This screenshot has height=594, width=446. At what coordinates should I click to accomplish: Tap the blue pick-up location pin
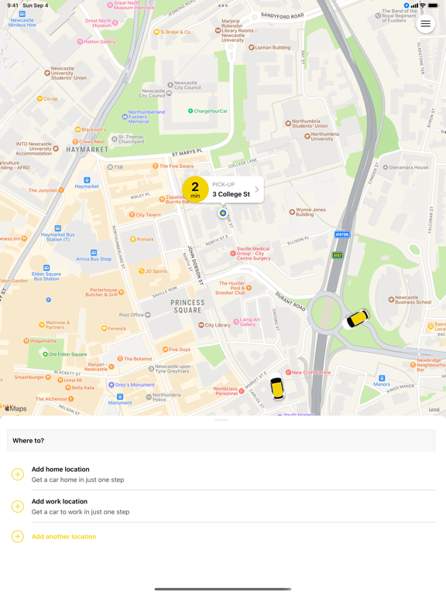(x=223, y=213)
